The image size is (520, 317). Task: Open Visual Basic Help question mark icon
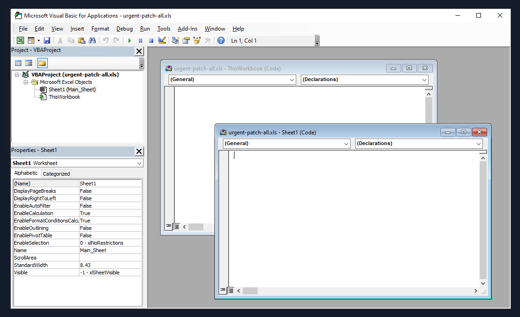click(x=221, y=40)
